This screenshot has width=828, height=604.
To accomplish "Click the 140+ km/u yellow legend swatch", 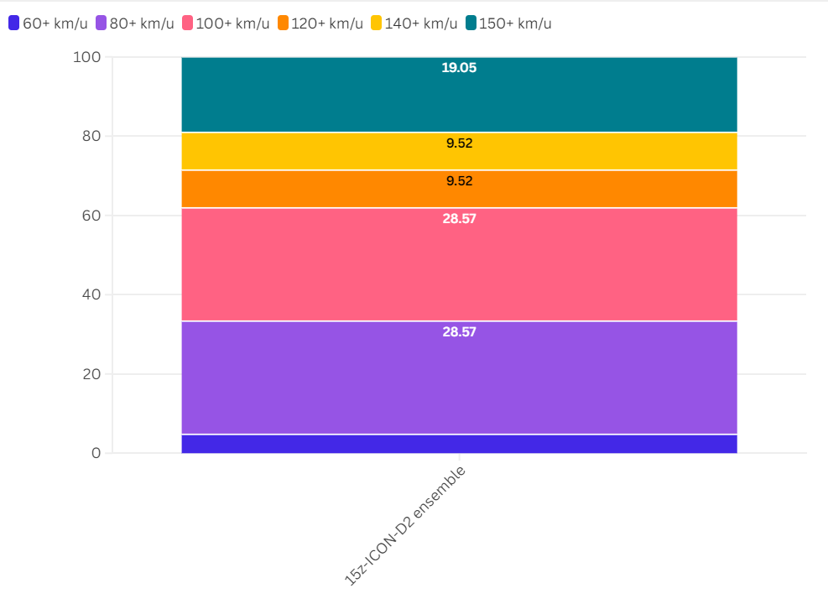I will (x=376, y=23).
